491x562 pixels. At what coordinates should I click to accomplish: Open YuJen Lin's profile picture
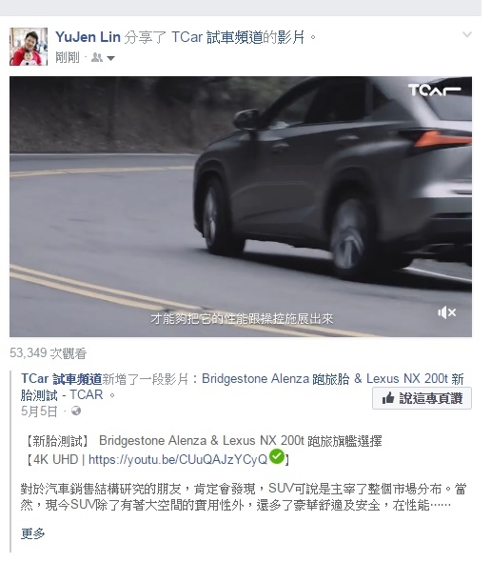point(29,47)
